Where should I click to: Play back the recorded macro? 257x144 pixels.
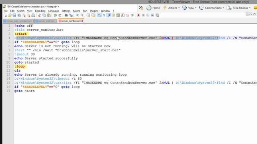[x=148, y=15]
